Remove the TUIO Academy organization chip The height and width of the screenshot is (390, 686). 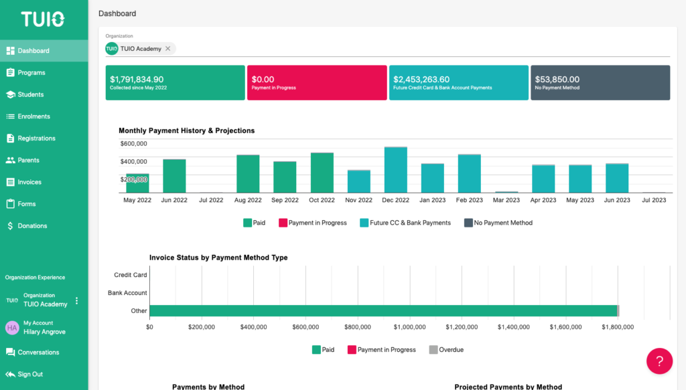pos(169,48)
